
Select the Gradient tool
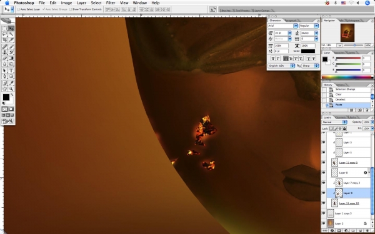(x=11, y=58)
